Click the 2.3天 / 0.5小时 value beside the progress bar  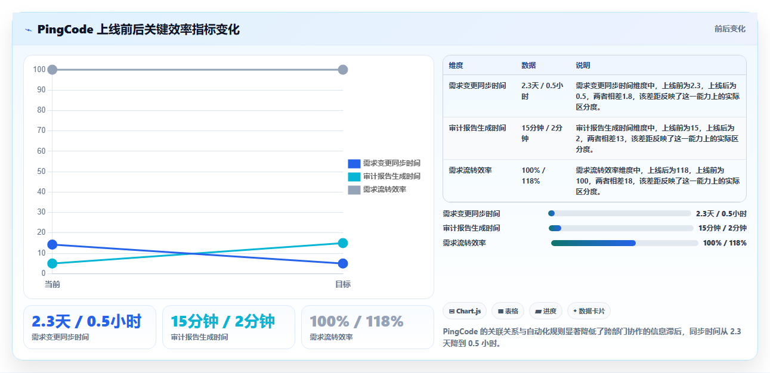pos(721,213)
